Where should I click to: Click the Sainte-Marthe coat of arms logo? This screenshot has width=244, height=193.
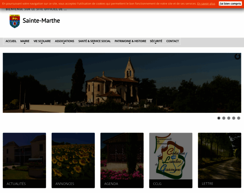point(15,21)
